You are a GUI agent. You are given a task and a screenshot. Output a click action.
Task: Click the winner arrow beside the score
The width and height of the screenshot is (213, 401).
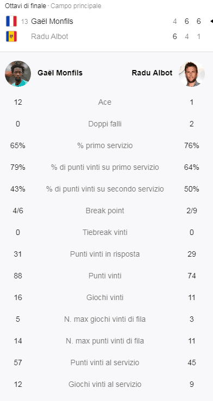pos(211,21)
